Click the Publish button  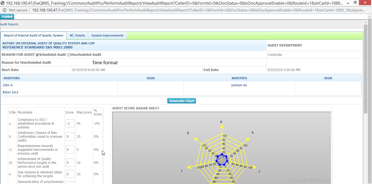[7, 17]
